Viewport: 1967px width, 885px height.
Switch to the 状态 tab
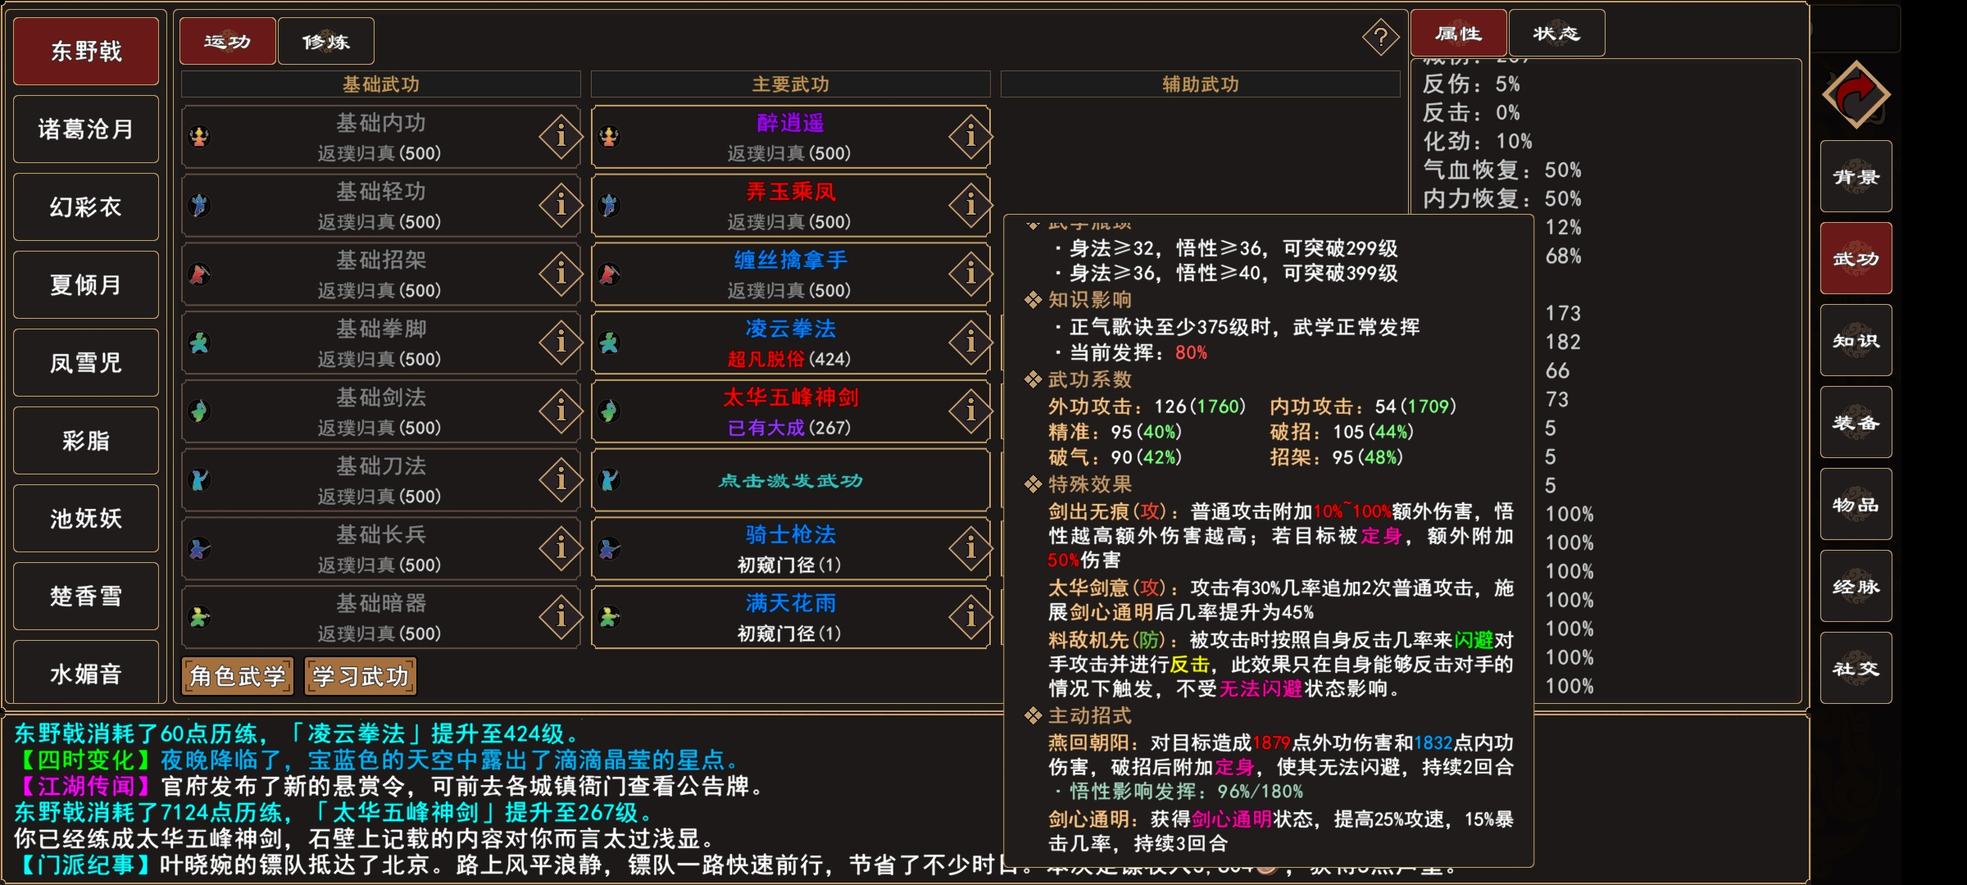(1556, 34)
